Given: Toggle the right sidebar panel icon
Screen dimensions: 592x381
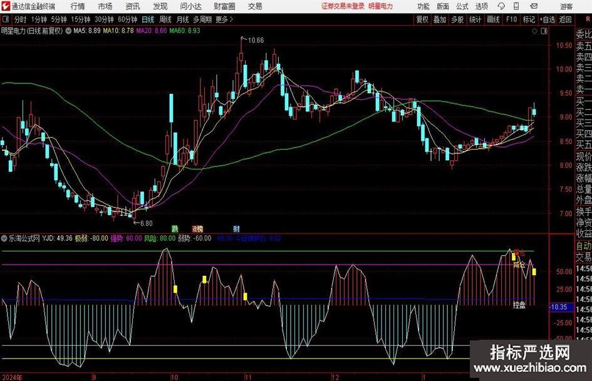Looking at the screenshot, I should (x=544, y=31).
